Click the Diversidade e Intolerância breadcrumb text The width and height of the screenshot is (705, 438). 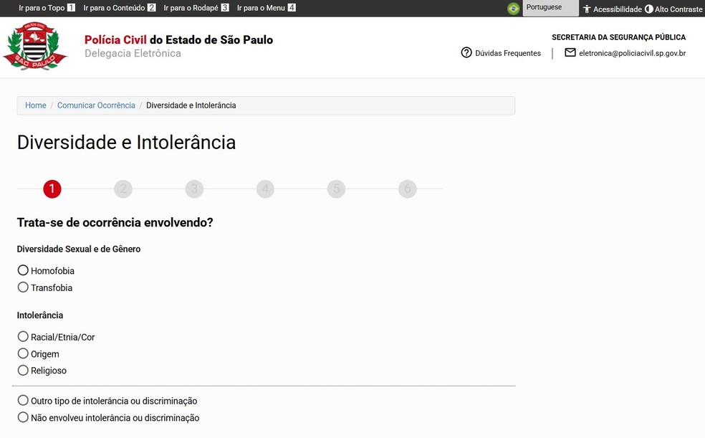coord(191,105)
